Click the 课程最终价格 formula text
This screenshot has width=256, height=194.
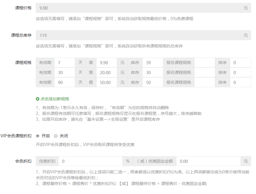coord(122,184)
